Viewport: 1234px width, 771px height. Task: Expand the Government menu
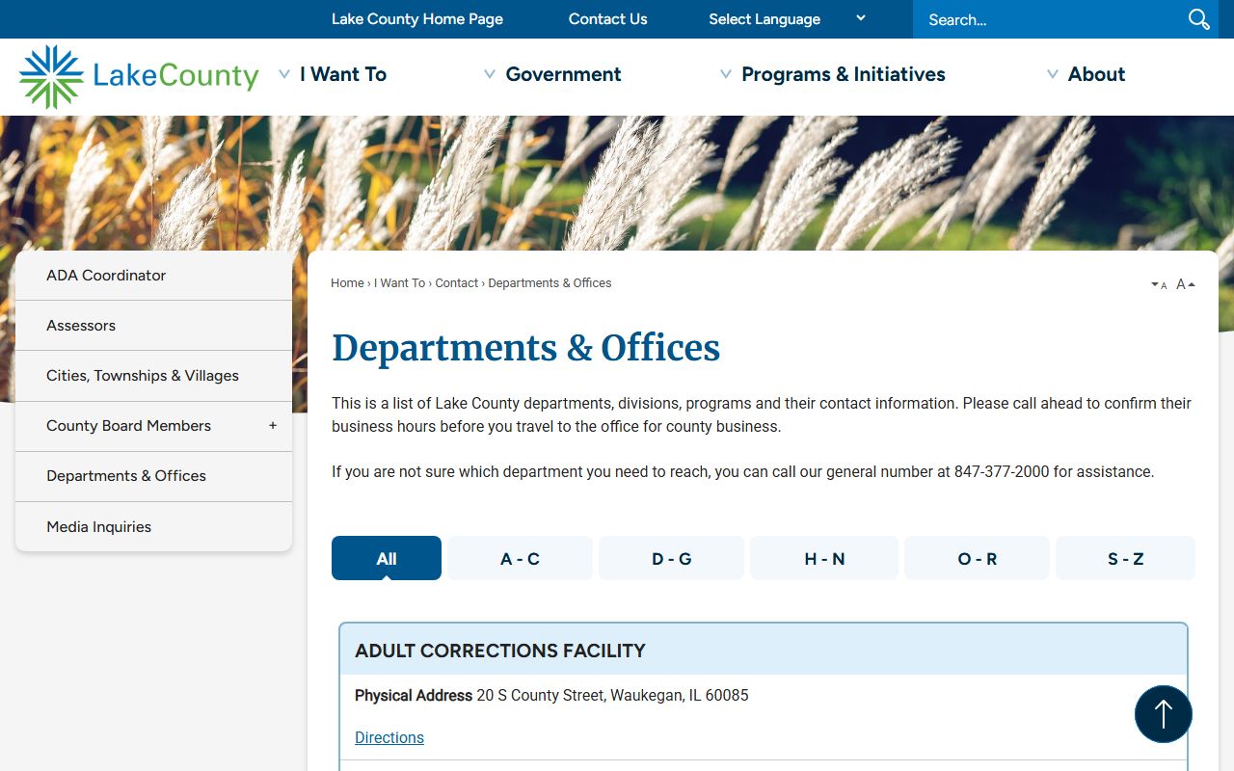552,74
